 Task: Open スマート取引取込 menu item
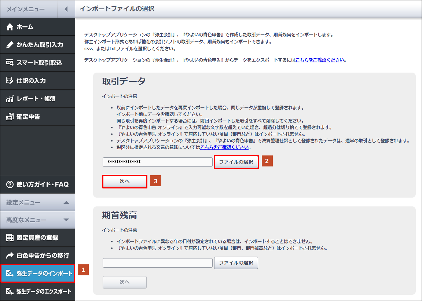(x=38, y=63)
